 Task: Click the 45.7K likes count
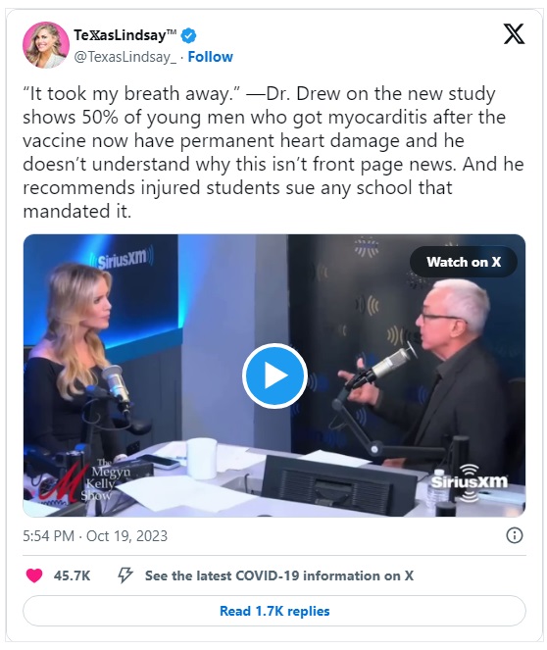(x=72, y=575)
